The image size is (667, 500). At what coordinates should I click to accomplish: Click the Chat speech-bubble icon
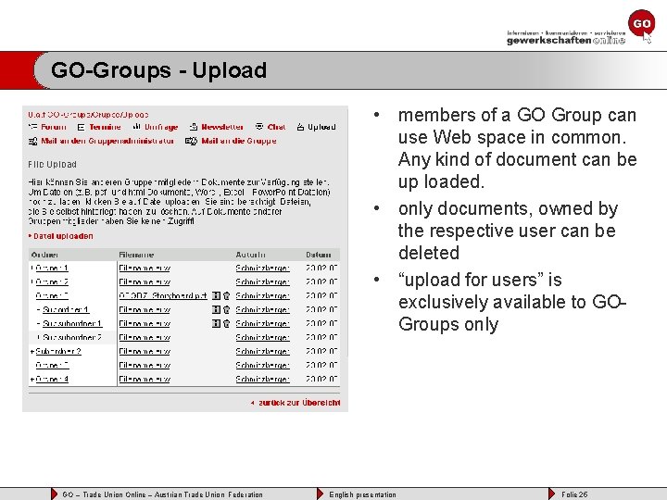point(259,127)
